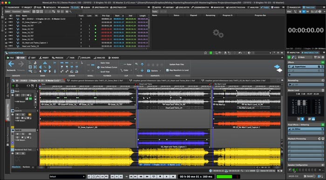Open the Spectroscope tool window tab
This screenshot has height=180, width=326.
(118, 7)
